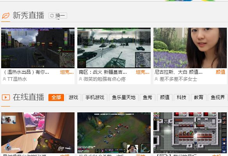
Task: Click the title （温热水出品）有你...
Action: tap(26, 72)
